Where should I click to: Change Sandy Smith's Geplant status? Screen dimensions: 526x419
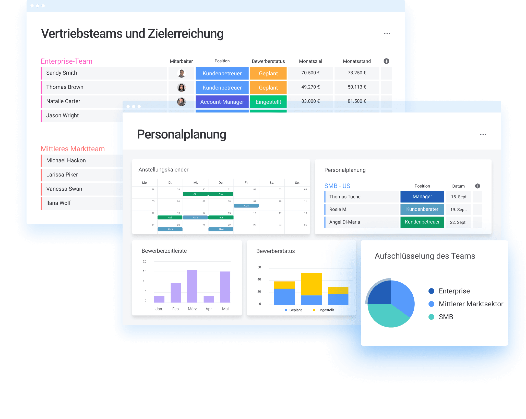click(268, 73)
